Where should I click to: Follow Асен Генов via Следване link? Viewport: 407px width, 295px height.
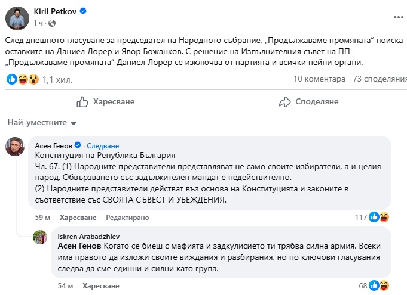[103, 146]
